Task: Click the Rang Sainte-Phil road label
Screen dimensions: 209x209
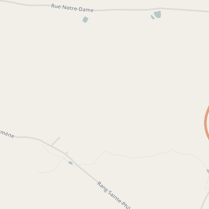Action: pyautogui.click(x=114, y=196)
